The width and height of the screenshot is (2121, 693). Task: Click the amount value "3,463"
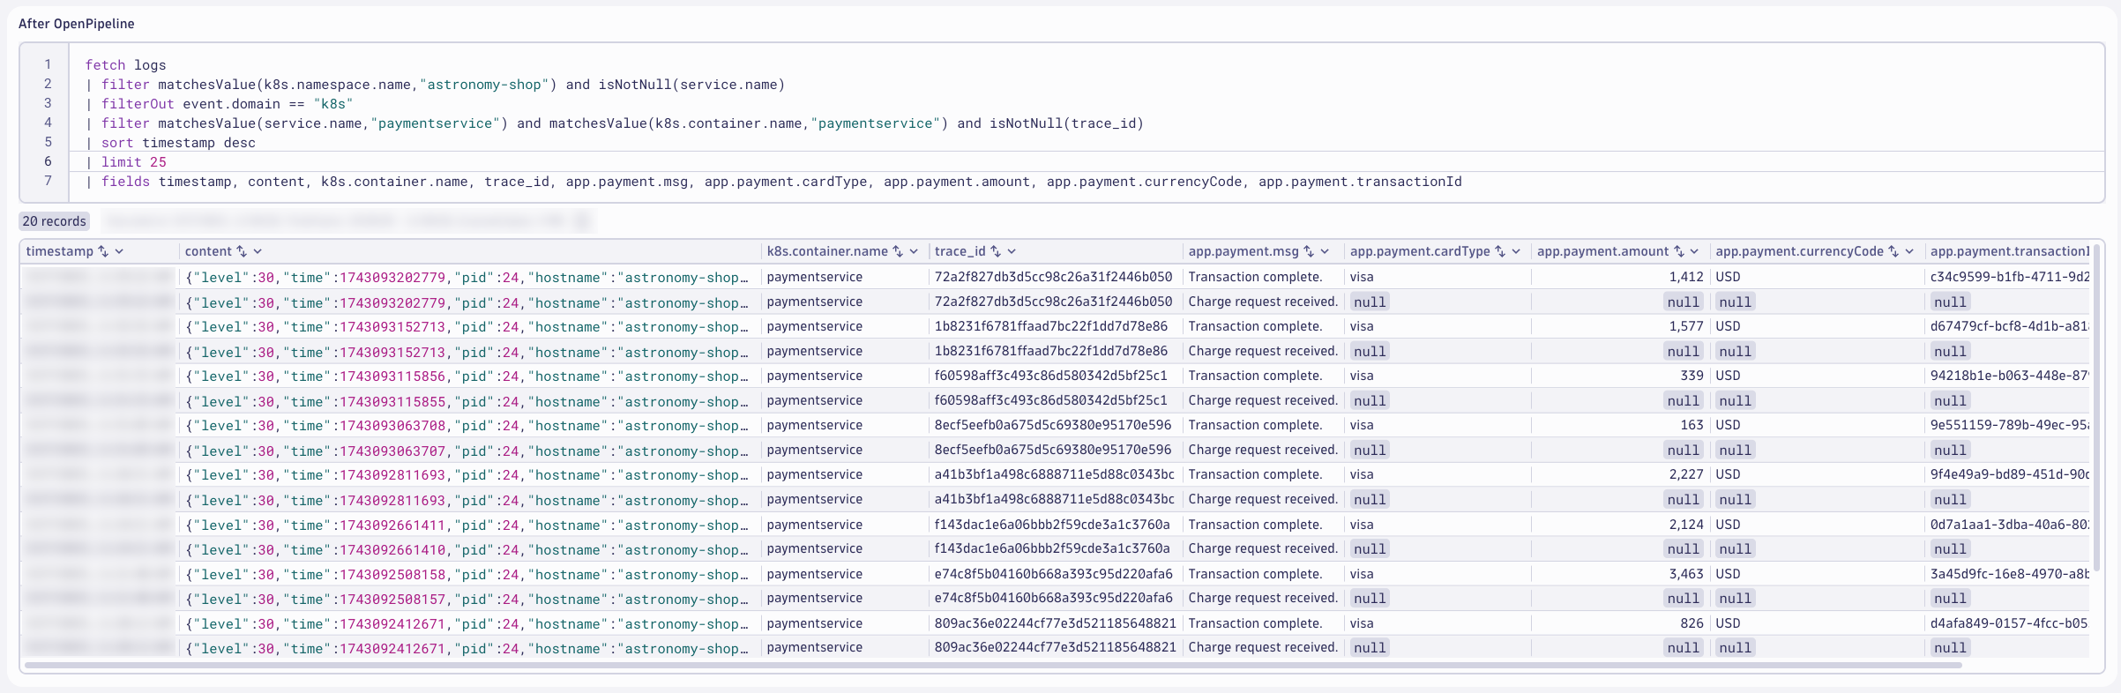point(1686,574)
